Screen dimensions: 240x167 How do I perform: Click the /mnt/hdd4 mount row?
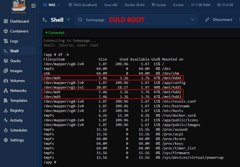[112, 78]
